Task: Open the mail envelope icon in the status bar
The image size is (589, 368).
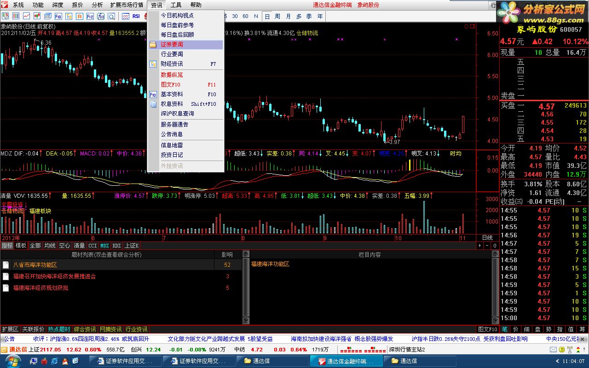Action: pyautogui.click(x=553, y=350)
